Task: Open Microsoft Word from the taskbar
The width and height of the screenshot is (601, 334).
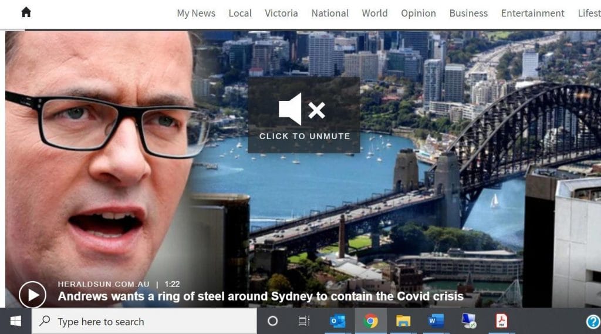Action: 436,320
